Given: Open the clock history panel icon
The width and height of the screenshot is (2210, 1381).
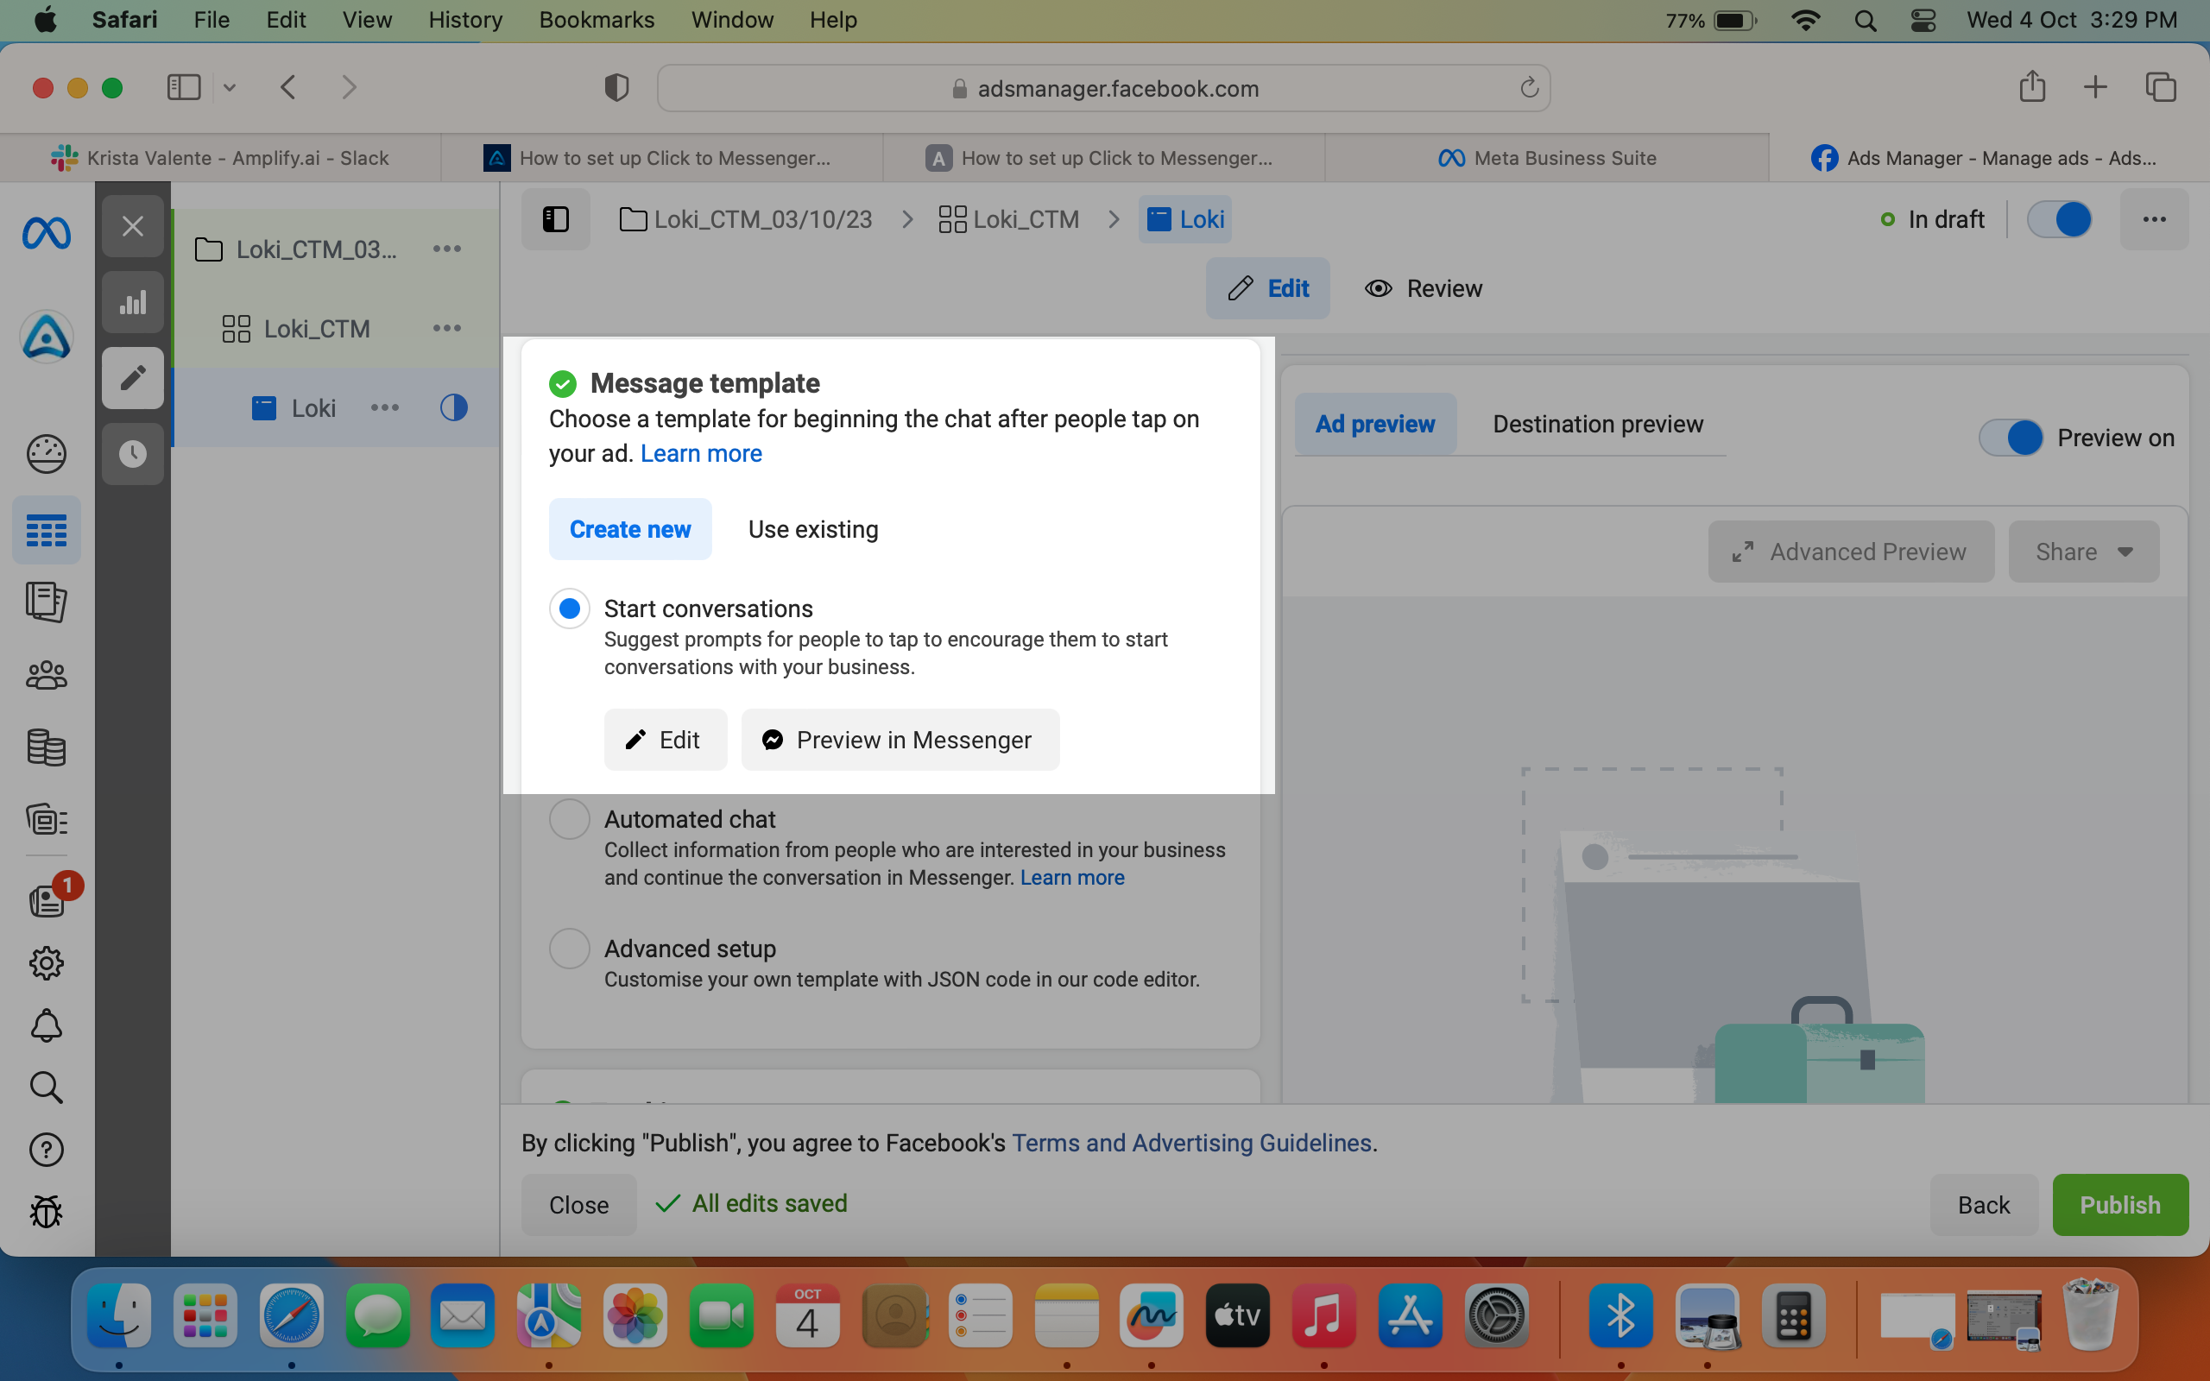Looking at the screenshot, I should (132, 453).
